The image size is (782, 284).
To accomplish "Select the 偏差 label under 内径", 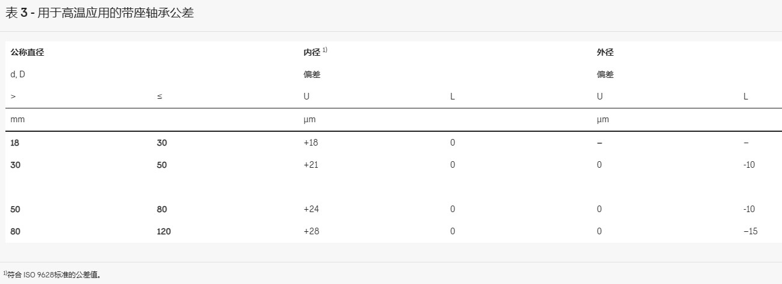I will pyautogui.click(x=312, y=75).
